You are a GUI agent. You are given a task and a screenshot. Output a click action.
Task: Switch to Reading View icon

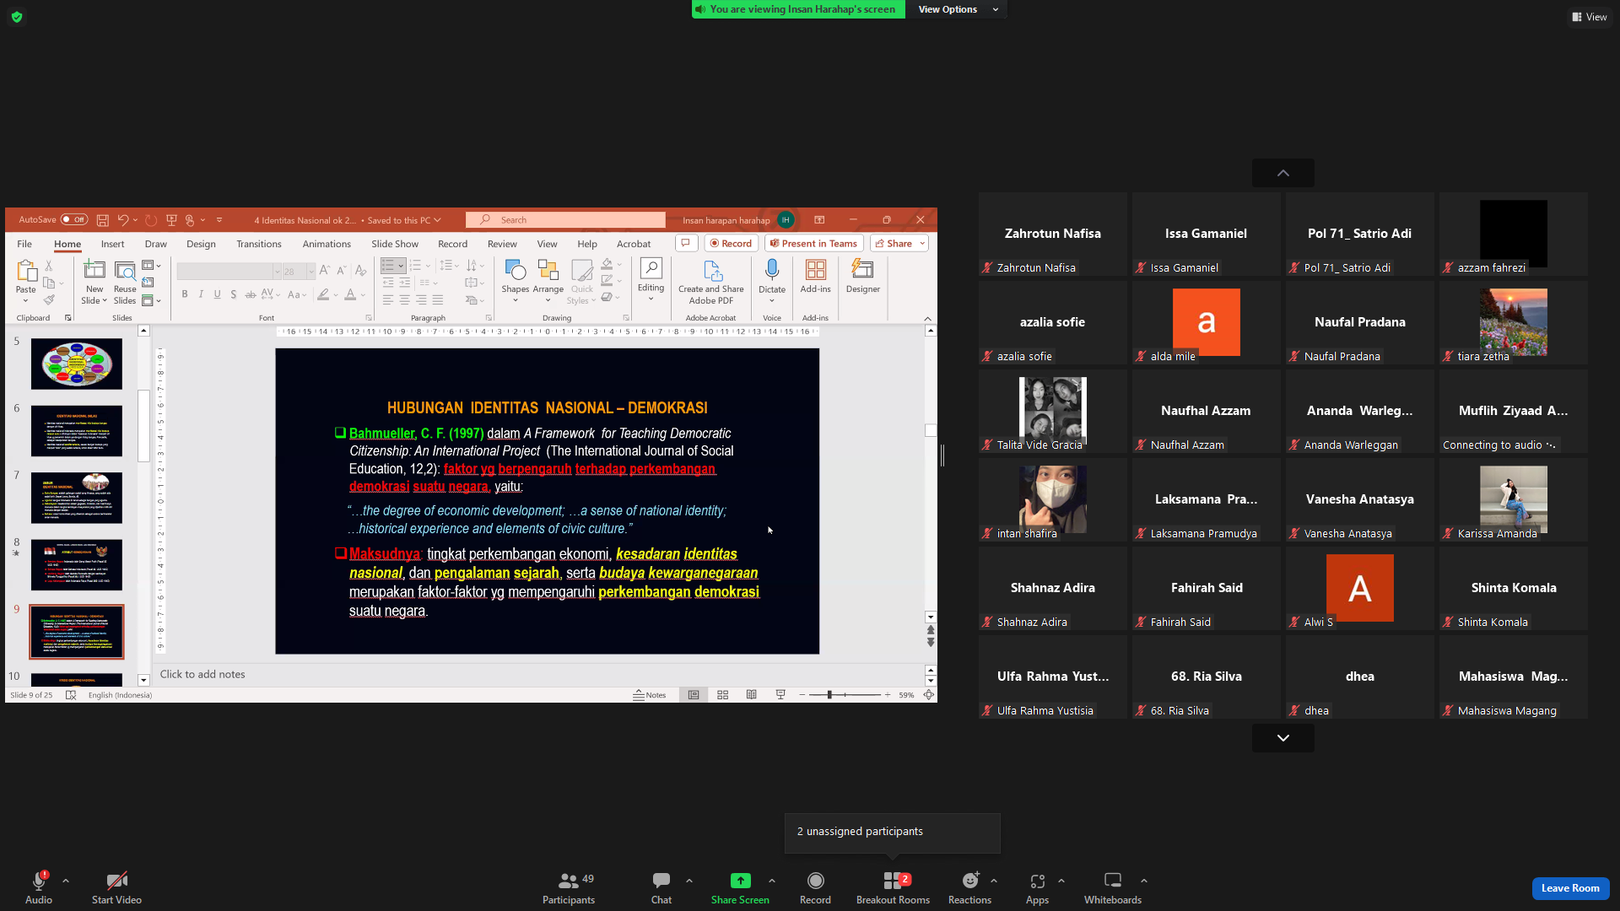pos(751,695)
